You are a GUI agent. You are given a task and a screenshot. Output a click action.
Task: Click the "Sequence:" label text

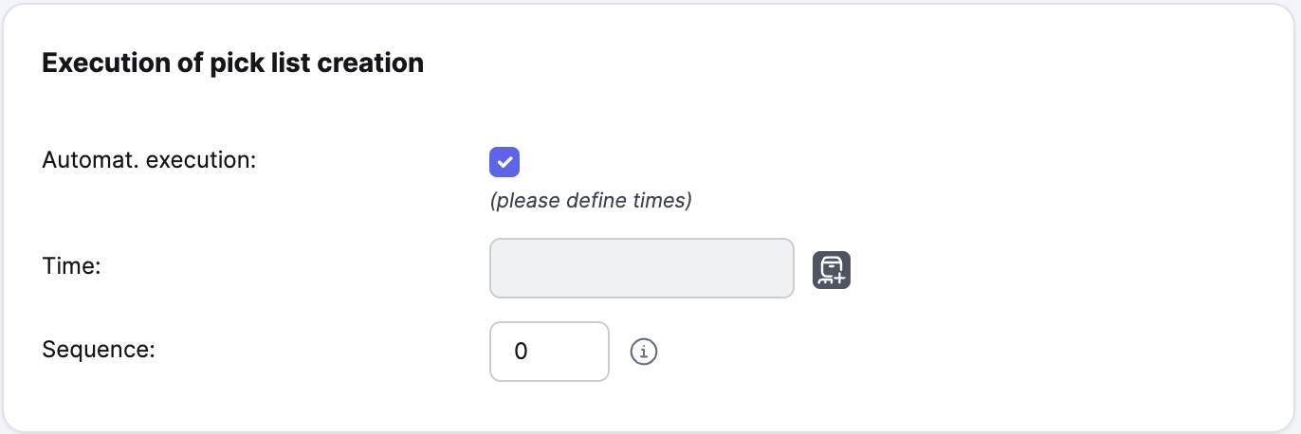(99, 349)
